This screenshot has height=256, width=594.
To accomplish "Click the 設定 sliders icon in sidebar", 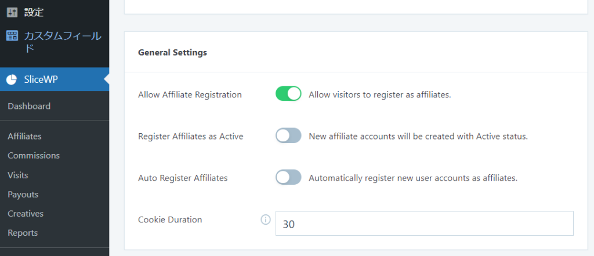I will 12,13.
